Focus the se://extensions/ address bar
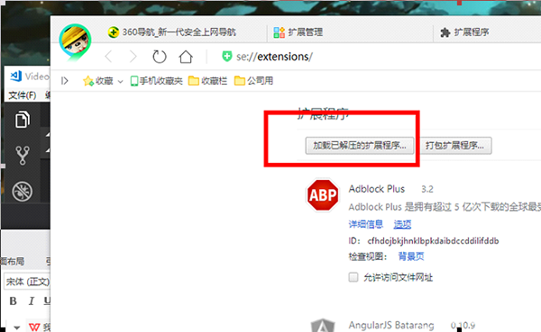The image size is (541, 332). pyautogui.click(x=274, y=57)
